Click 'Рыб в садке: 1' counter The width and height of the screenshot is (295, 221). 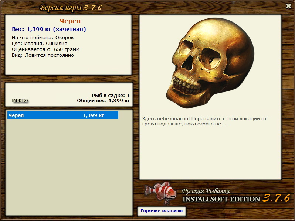click(x=111, y=96)
